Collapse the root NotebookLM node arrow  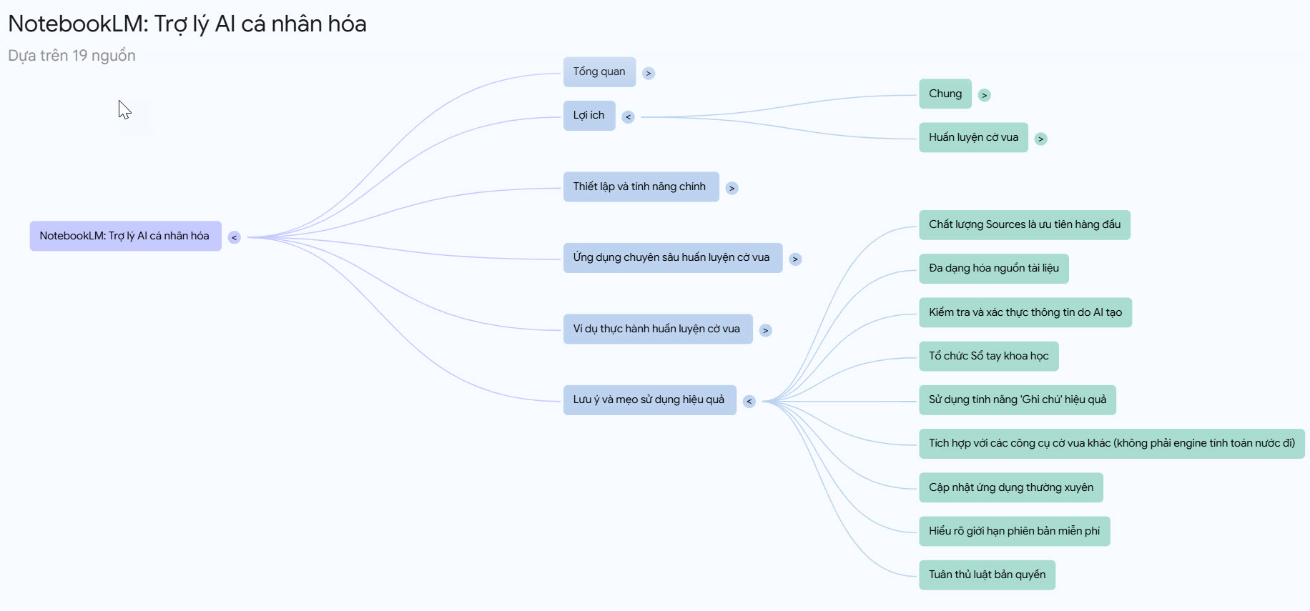click(234, 237)
